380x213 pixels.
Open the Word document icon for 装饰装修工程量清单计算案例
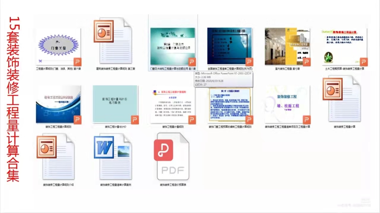[113, 157]
